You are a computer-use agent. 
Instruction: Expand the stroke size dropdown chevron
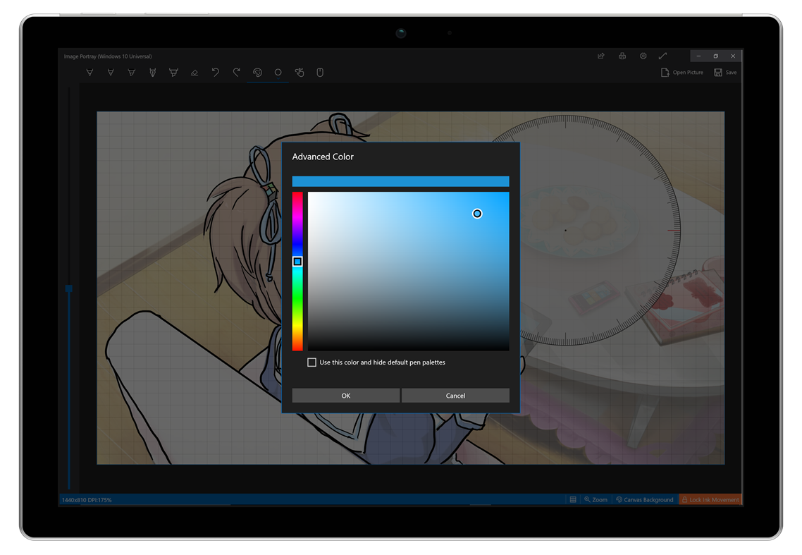[x=278, y=79]
